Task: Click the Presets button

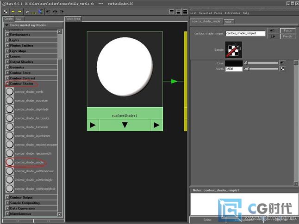Action: tap(287, 36)
